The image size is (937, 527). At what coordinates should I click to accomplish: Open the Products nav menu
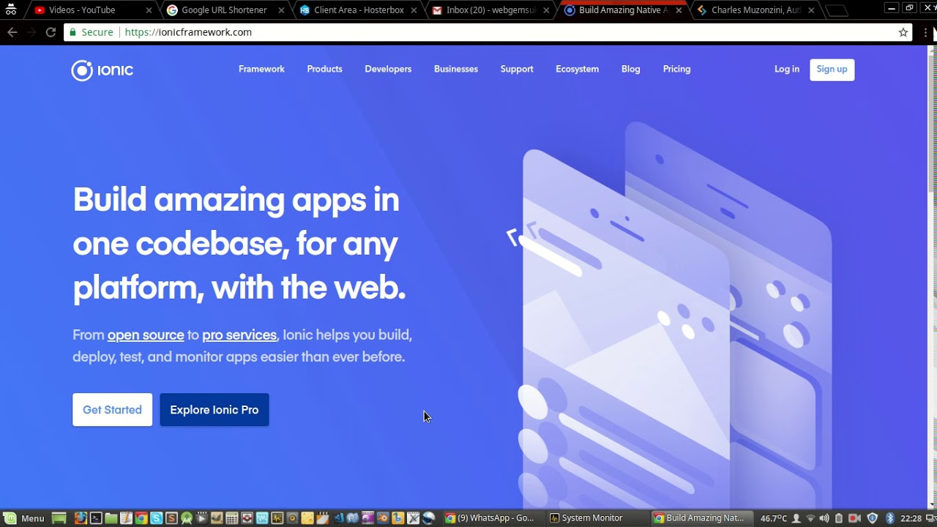[x=324, y=69]
